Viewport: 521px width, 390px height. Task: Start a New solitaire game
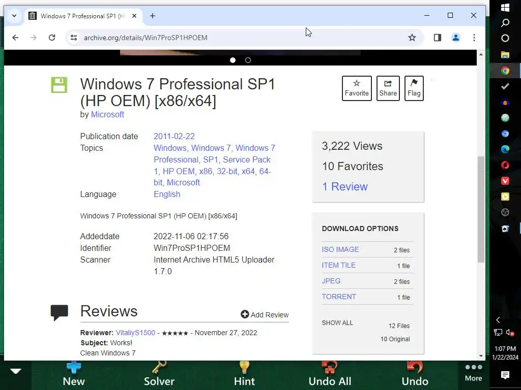[74, 374]
